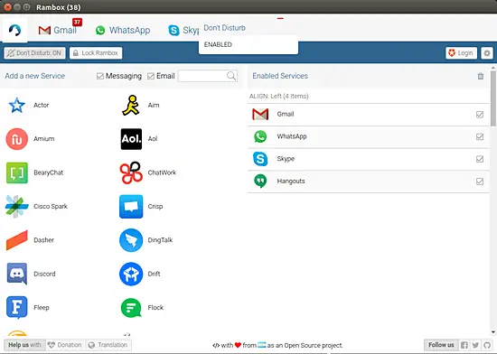Click Skype icon in Enabled Services
This screenshot has height=354, width=497.
click(x=260, y=159)
